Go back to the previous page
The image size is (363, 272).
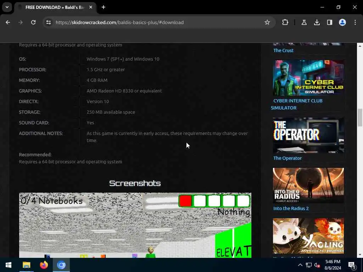click(8, 22)
